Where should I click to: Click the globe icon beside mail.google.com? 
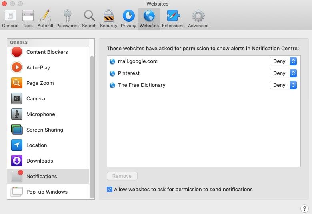112,61
